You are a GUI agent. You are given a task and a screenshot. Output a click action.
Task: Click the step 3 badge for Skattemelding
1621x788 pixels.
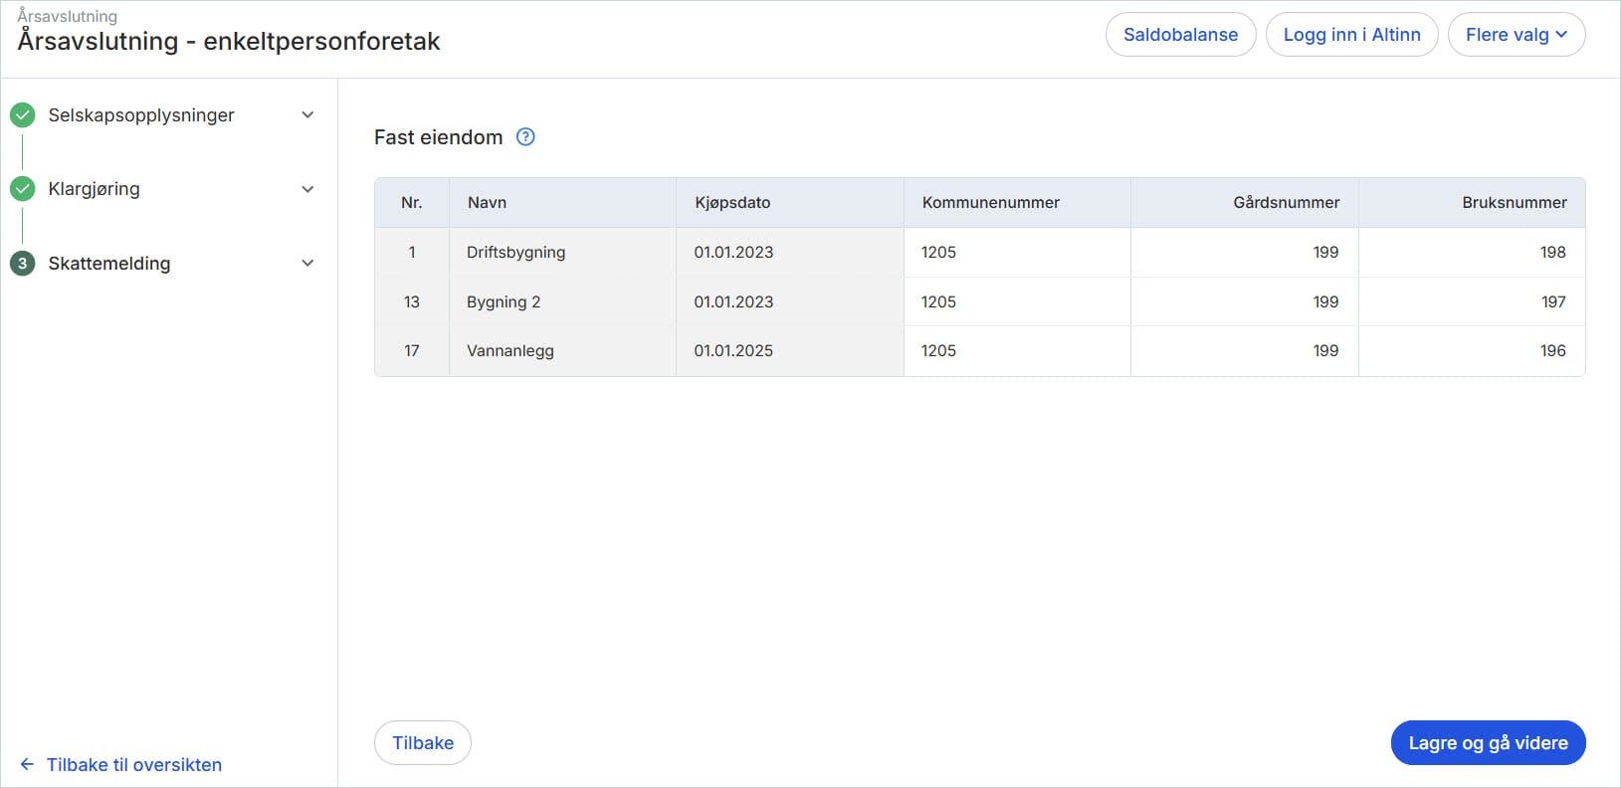23,264
